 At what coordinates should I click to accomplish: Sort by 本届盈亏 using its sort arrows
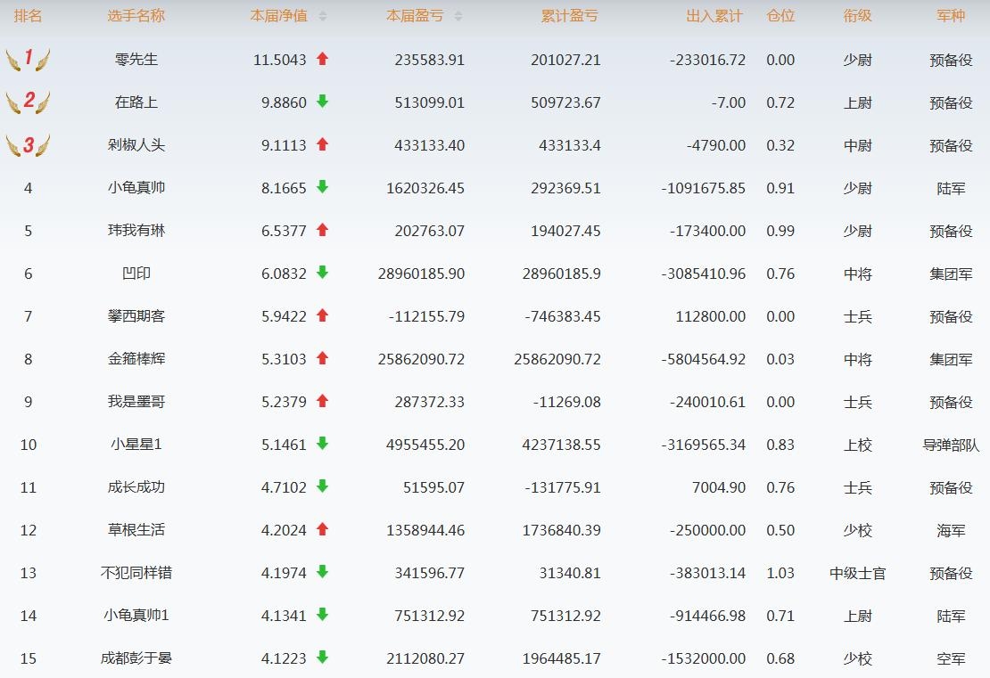(458, 16)
